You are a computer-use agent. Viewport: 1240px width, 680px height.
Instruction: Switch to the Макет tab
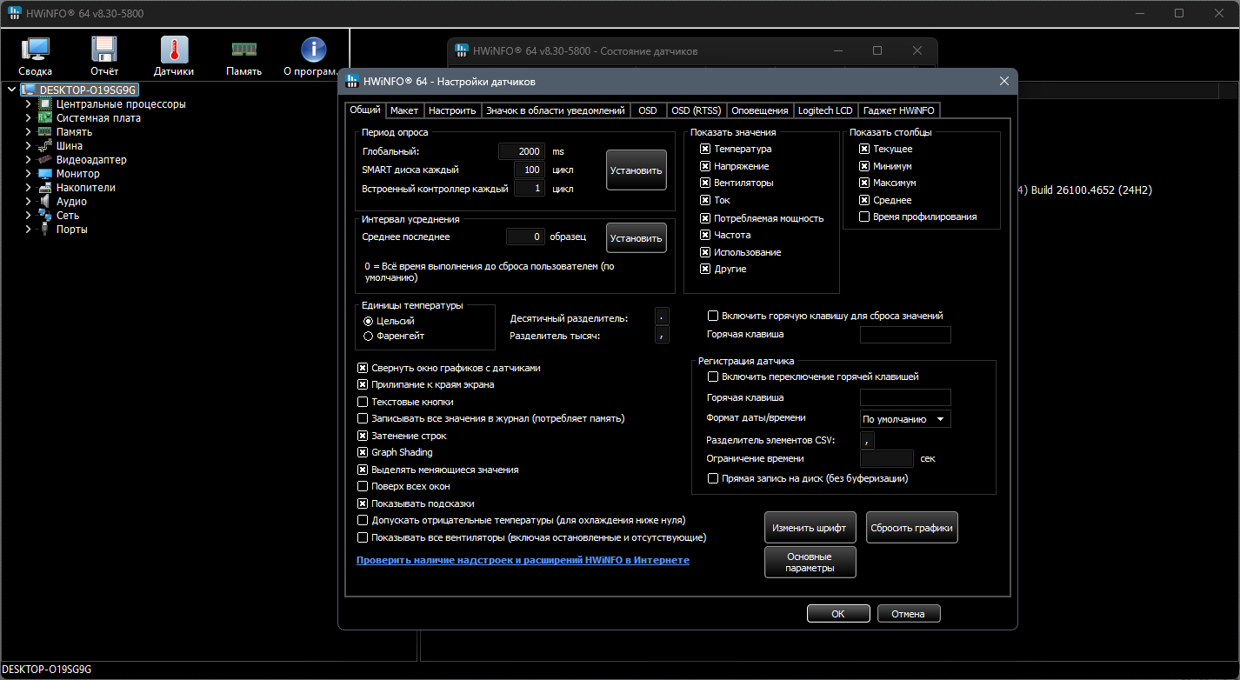[404, 110]
